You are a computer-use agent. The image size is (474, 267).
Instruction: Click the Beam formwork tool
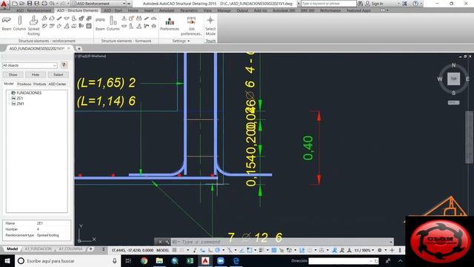(x=100, y=24)
